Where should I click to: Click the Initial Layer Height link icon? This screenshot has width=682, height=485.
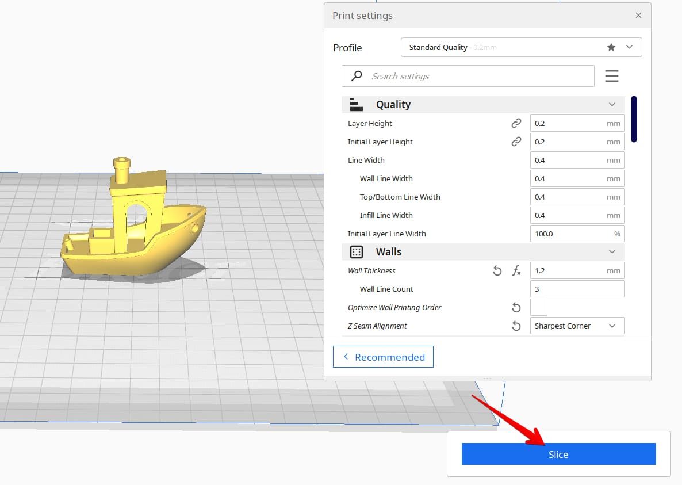point(516,142)
